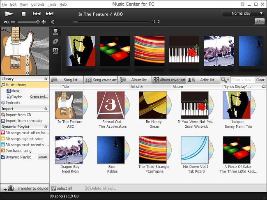Select If You Were Not You album
Viewport: 267px width, 200px height.
[195, 105]
